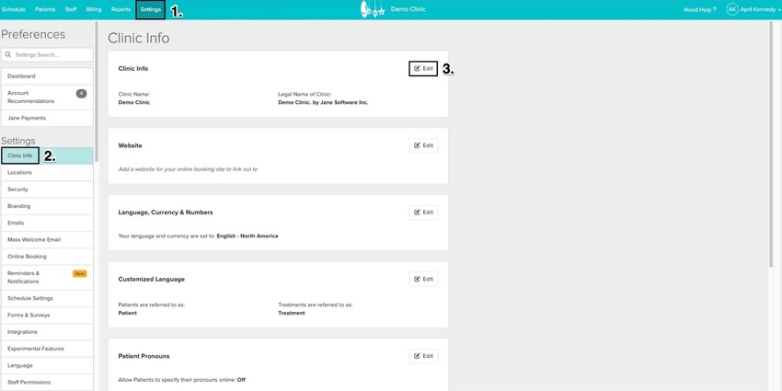Click the Need Help link
This screenshot has width=782, height=391.
(700, 9)
